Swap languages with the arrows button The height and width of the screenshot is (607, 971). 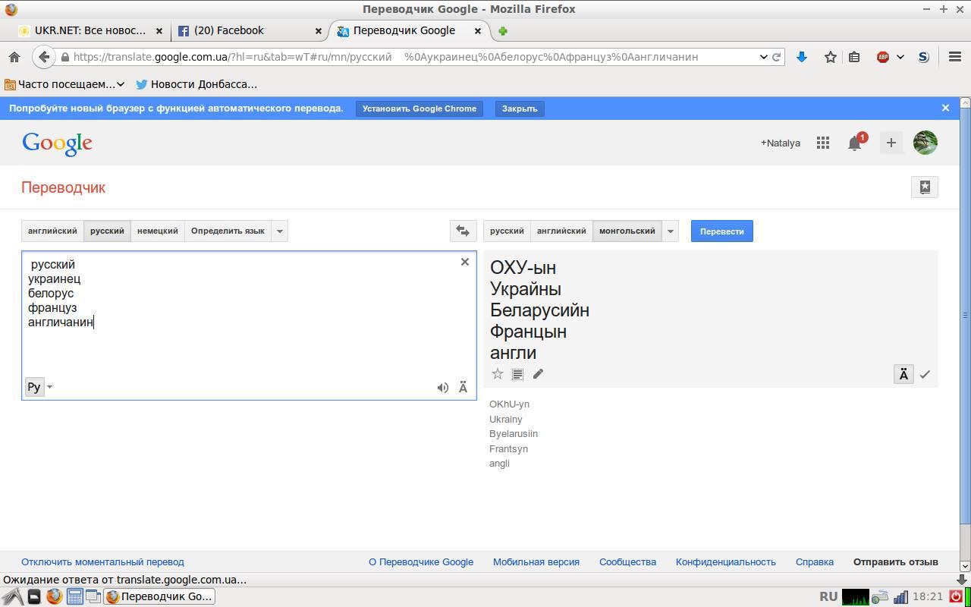[463, 231]
